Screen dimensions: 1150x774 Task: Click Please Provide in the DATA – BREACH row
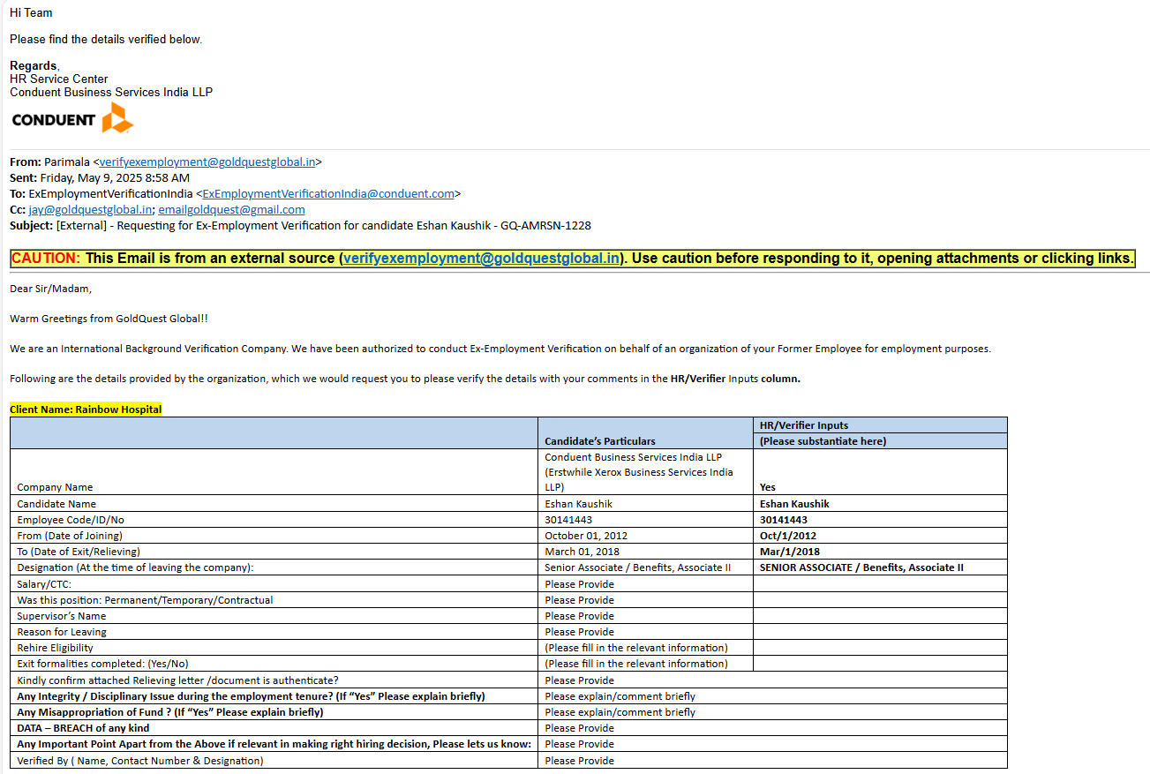[x=579, y=728]
